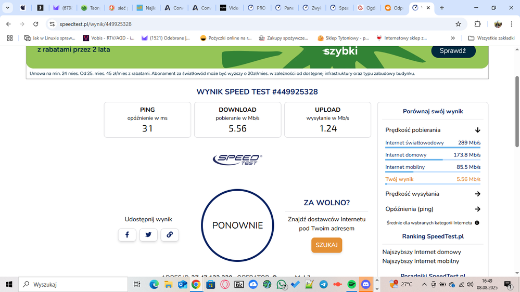Image resolution: width=520 pixels, height=292 pixels.
Task: Click page vertical scrollbar thumb
Action: 517,112
